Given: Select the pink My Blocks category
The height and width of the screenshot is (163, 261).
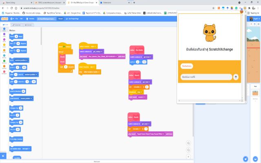Looking at the screenshot, I should [x=4, y=72].
